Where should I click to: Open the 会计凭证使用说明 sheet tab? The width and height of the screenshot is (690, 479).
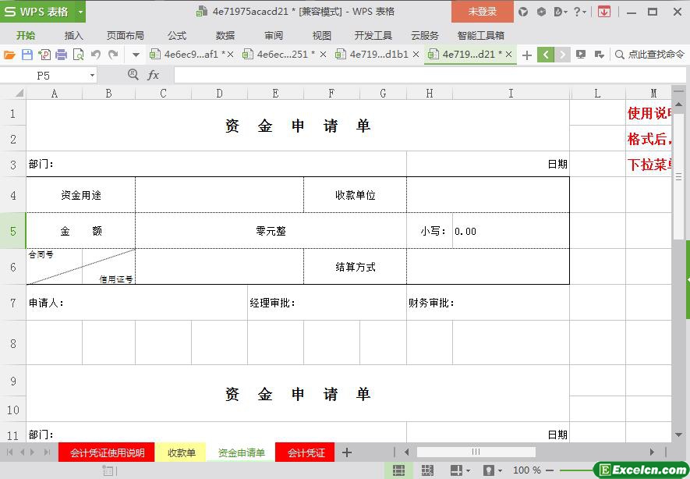tap(107, 452)
